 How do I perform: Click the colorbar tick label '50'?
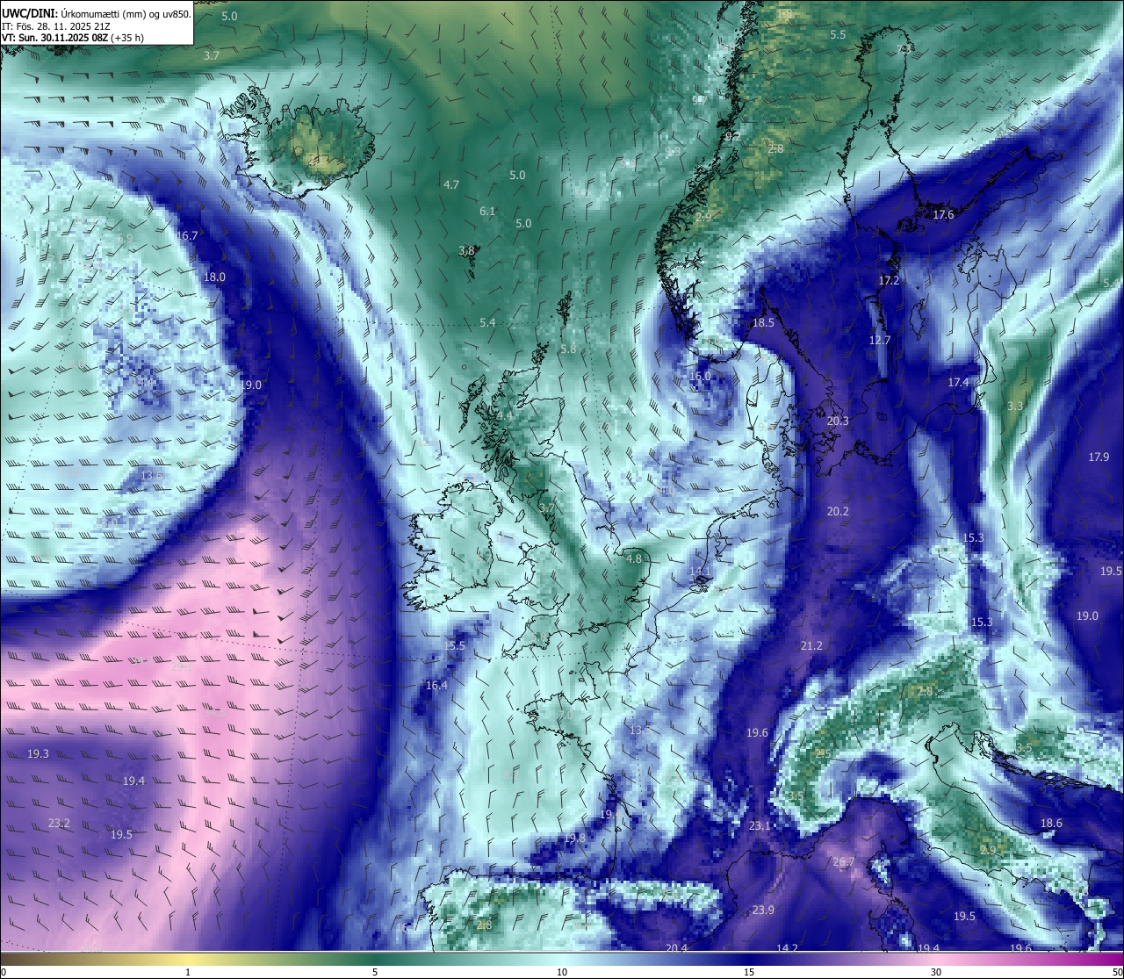(x=1117, y=971)
